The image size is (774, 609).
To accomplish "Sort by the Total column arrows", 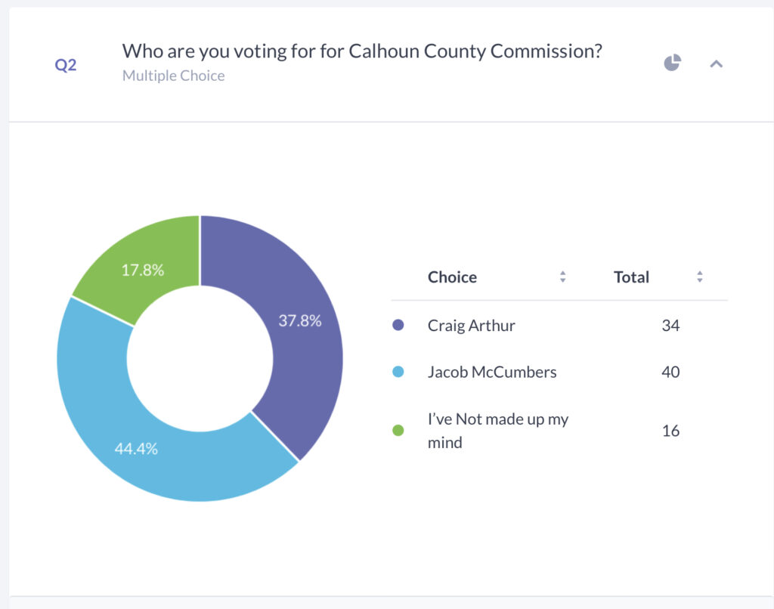I will 699,277.
